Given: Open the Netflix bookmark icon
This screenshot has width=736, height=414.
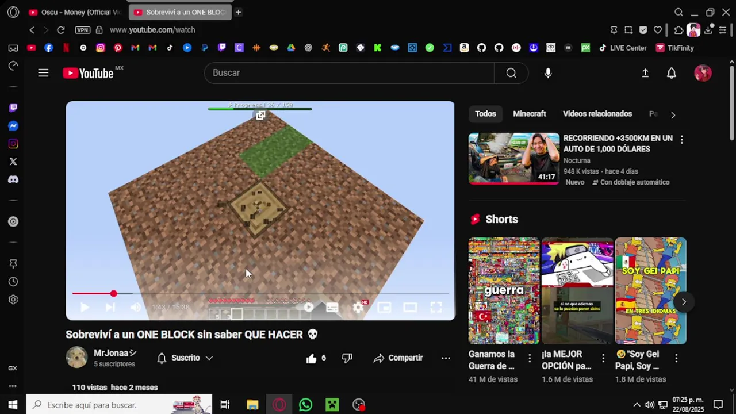Looking at the screenshot, I should (66, 48).
